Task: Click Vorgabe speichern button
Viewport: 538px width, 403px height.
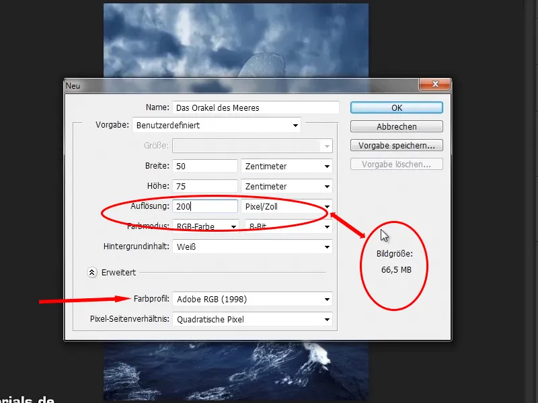Action: 396,145
